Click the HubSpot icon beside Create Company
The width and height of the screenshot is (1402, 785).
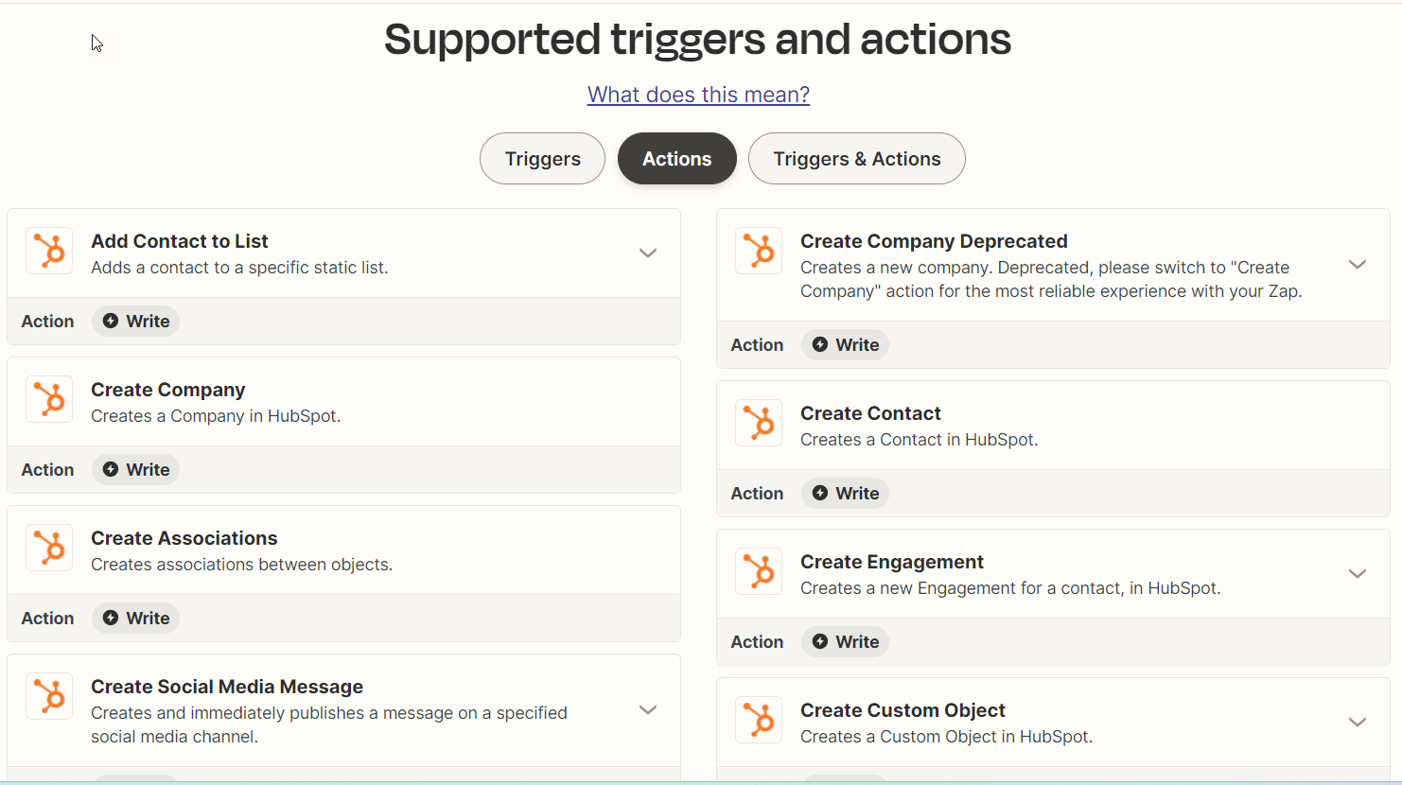coord(48,399)
